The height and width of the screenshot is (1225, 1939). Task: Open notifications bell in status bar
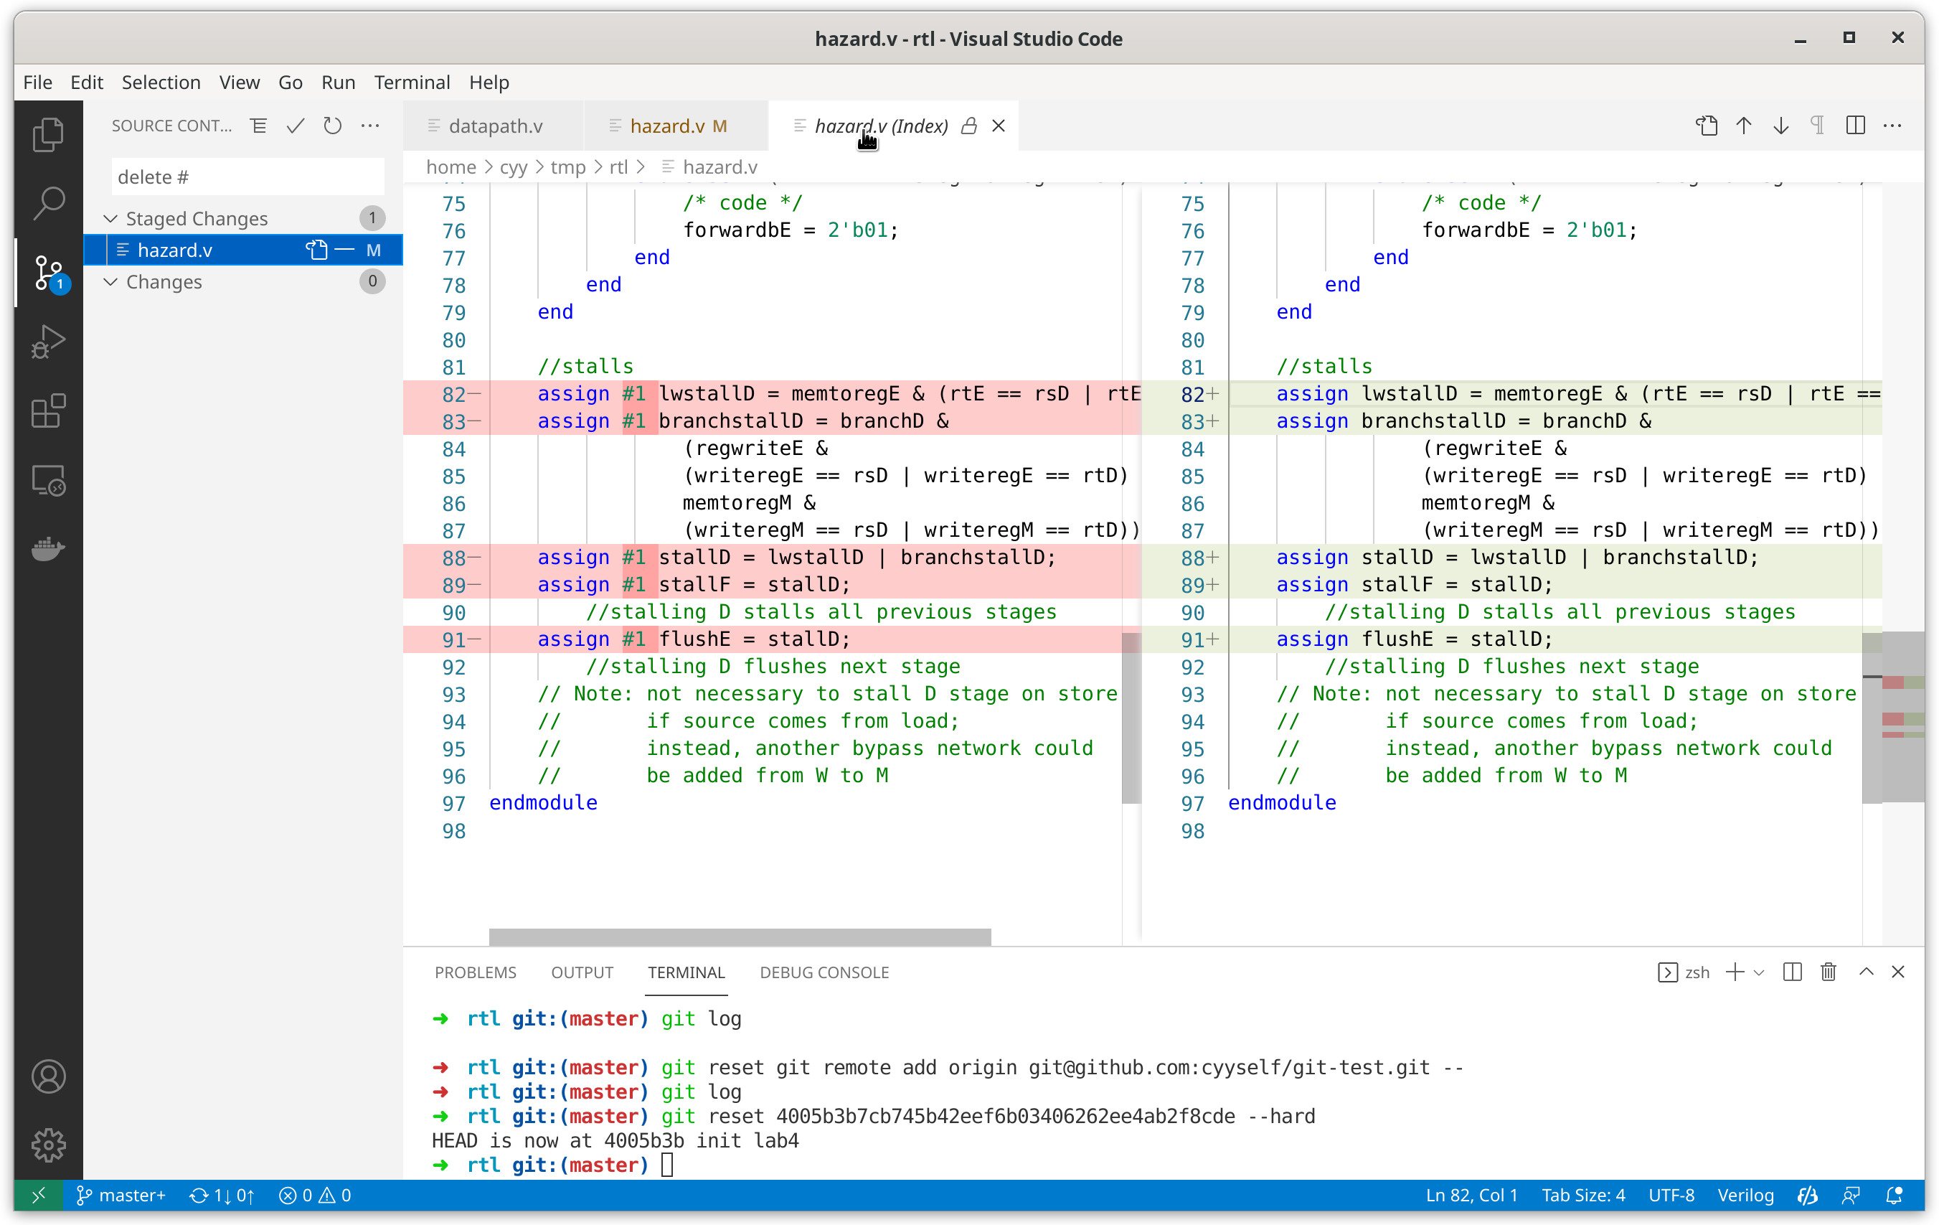[1893, 1194]
